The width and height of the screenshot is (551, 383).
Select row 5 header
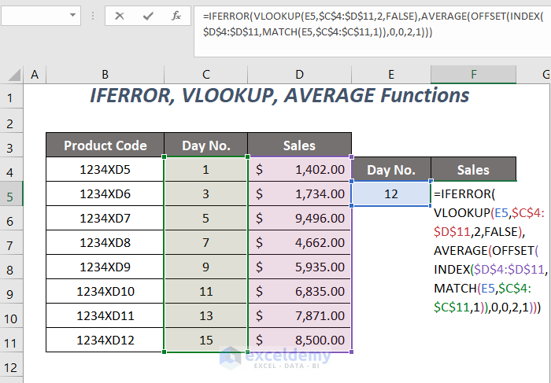pos(11,194)
